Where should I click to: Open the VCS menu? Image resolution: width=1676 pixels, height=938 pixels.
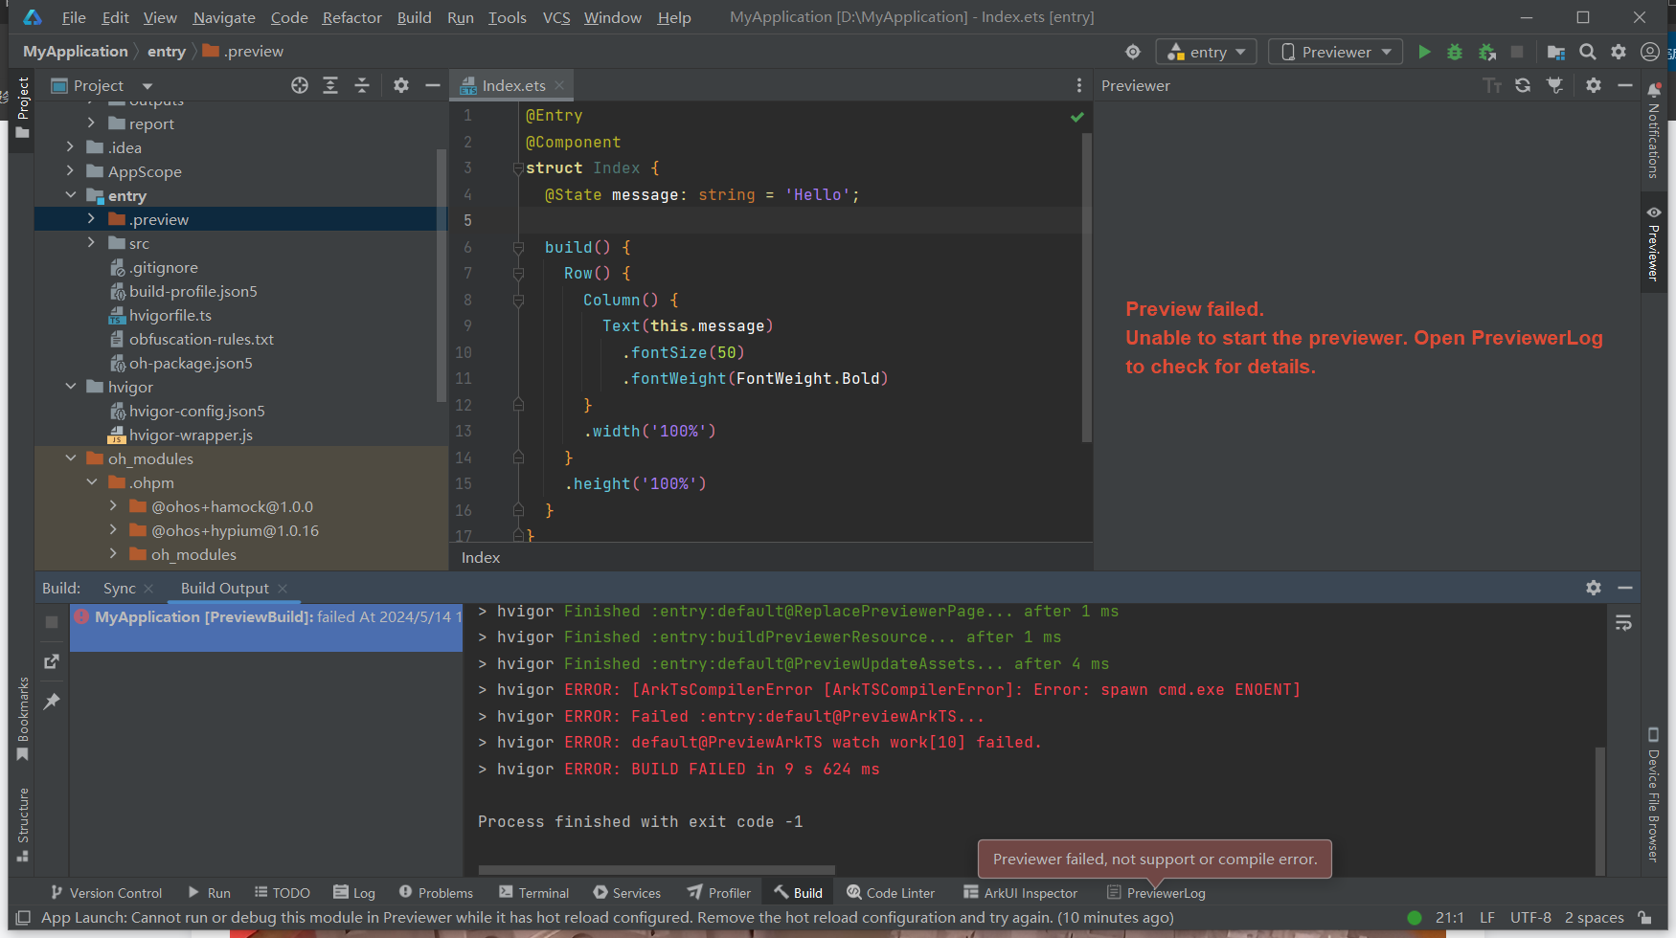point(556,17)
